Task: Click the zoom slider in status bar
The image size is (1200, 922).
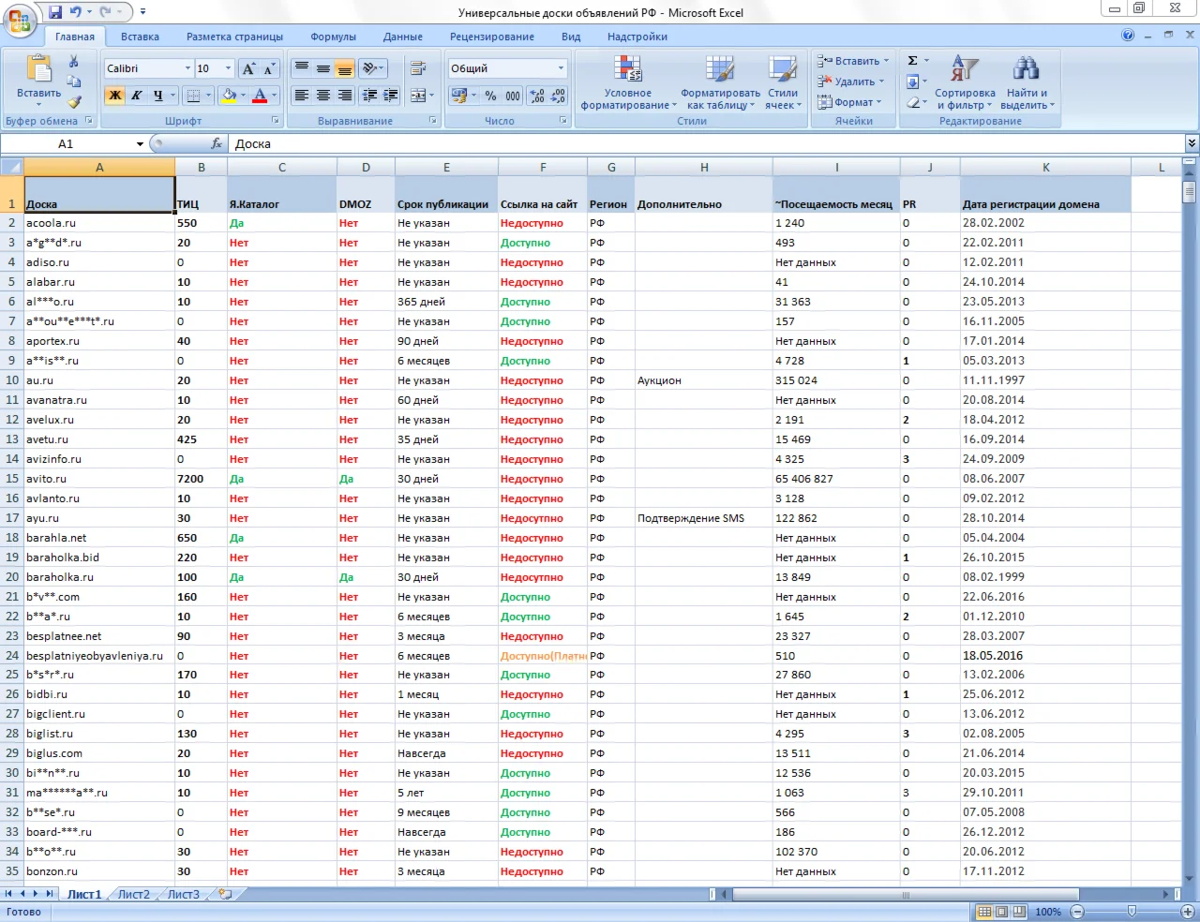Action: coord(1132,912)
